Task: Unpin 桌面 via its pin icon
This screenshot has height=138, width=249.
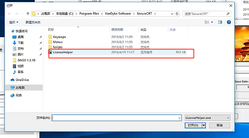Action: [x=41, y=37]
